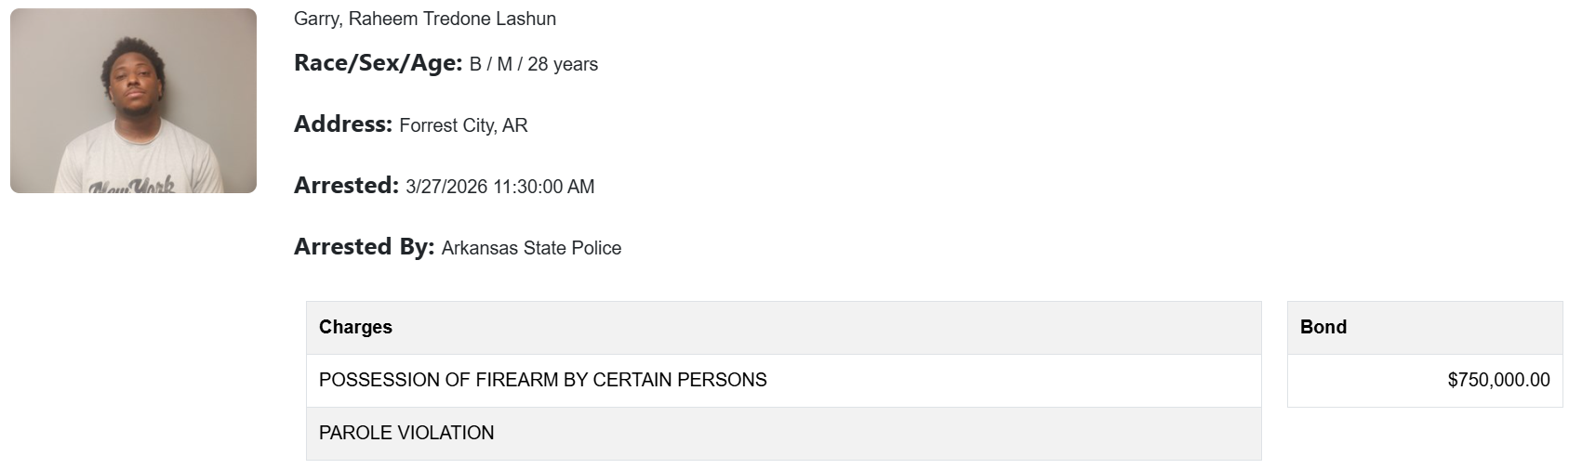Image resolution: width=1569 pixels, height=469 pixels.
Task: Select the Parole Violation charge row
Action: (x=406, y=433)
